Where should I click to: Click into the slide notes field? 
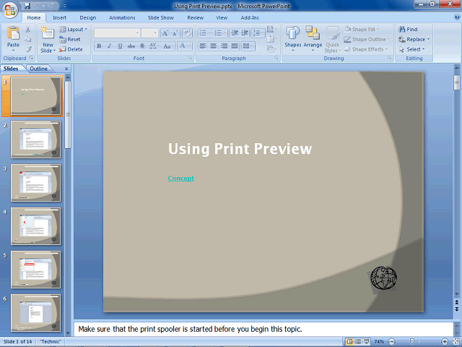tap(263, 329)
